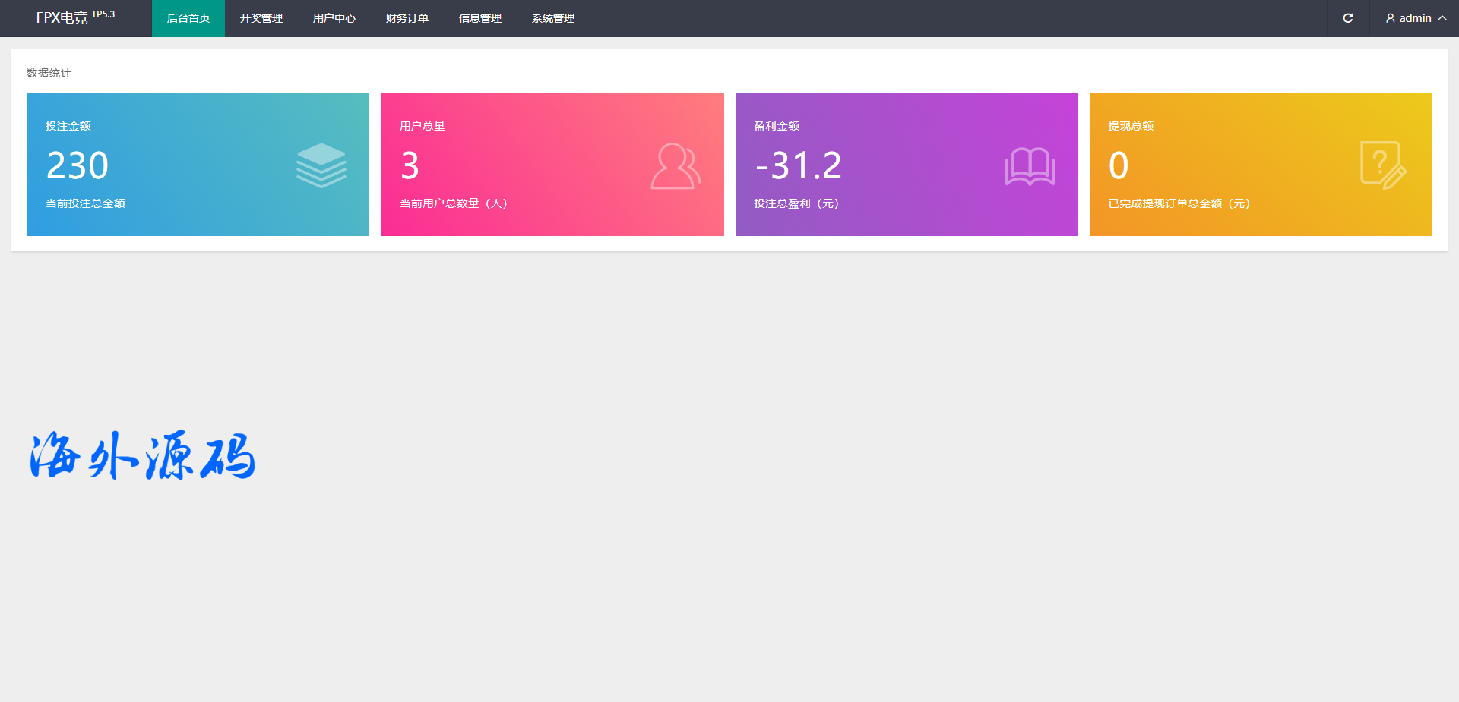Click the question note icon on withdrawal card
The height and width of the screenshot is (702, 1459).
click(x=1383, y=165)
